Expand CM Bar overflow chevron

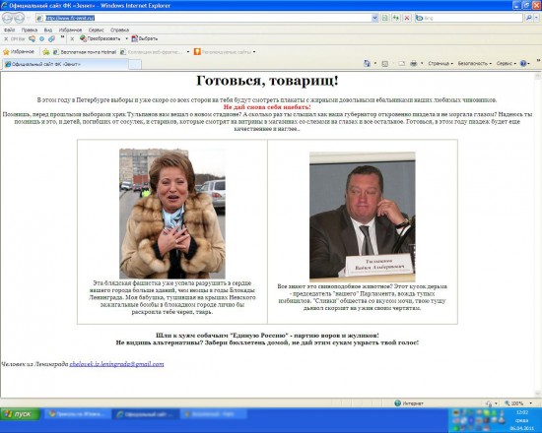coord(62,37)
